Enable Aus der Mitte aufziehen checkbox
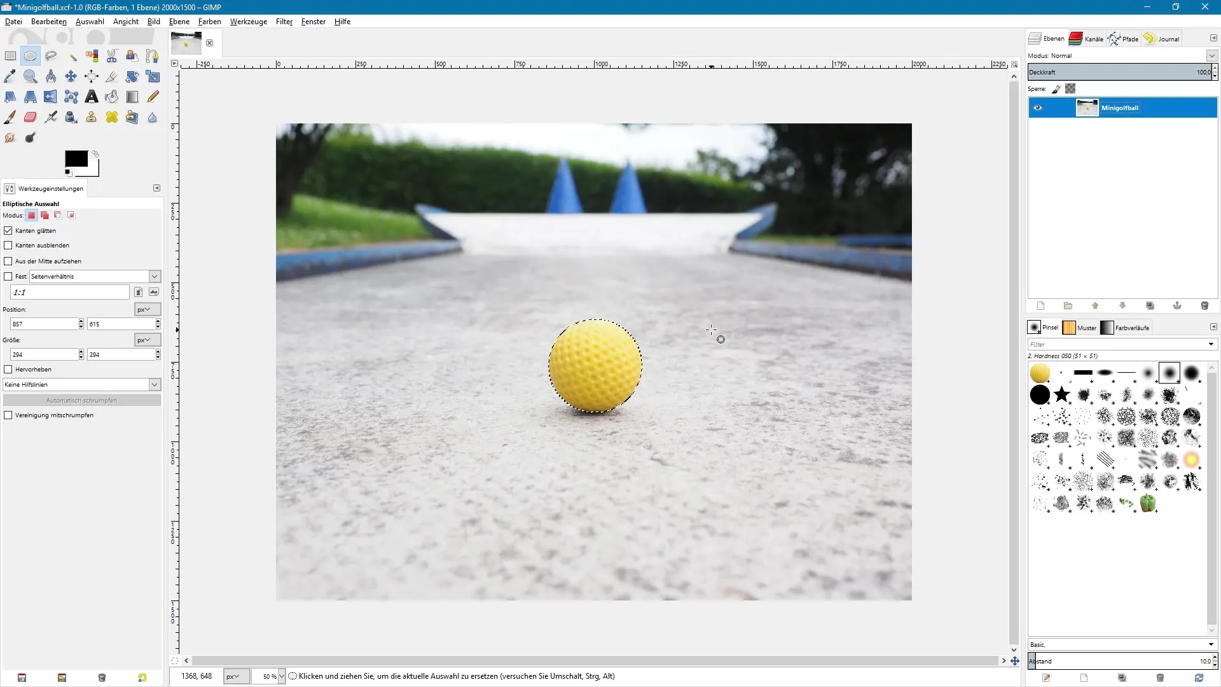1221x687 pixels. (8, 261)
